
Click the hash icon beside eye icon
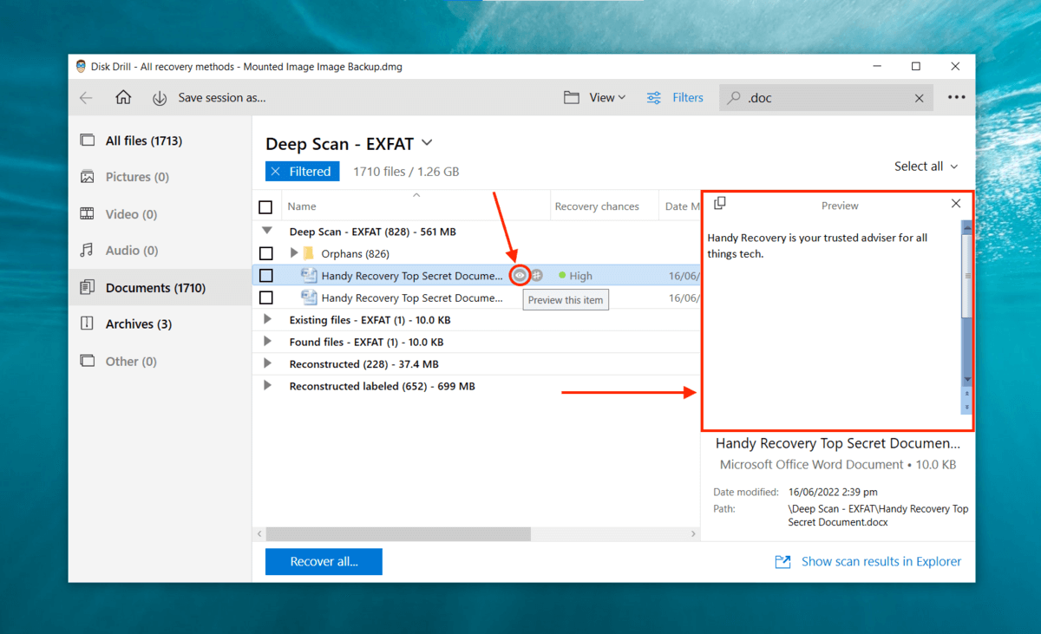click(537, 275)
